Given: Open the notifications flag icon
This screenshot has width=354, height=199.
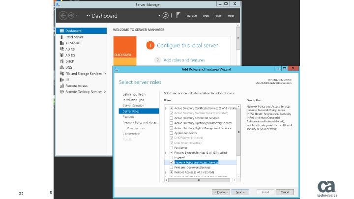Looking at the screenshot, I should (x=178, y=15).
